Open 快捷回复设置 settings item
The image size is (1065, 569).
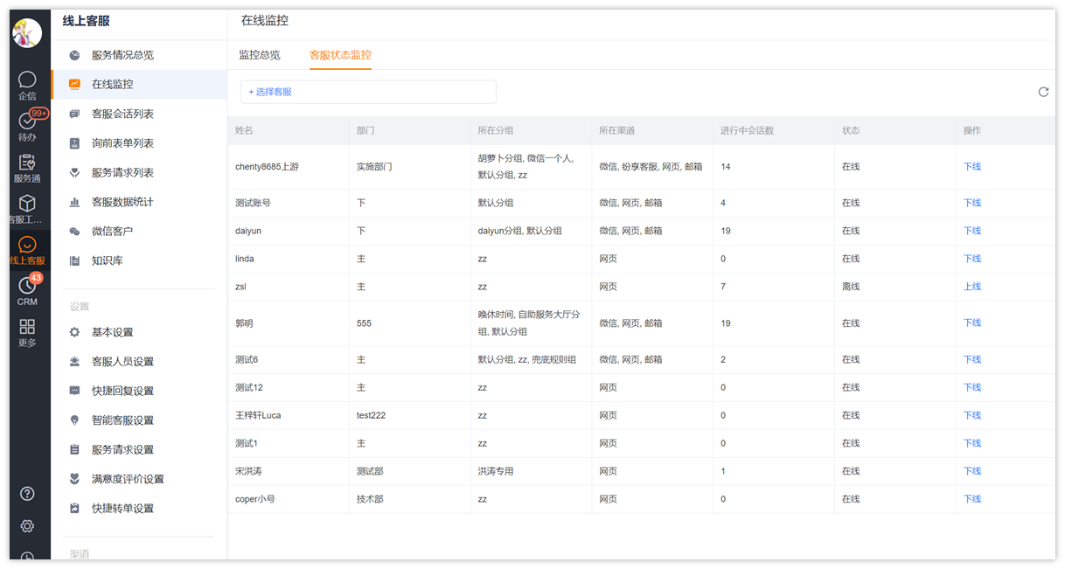click(x=138, y=391)
